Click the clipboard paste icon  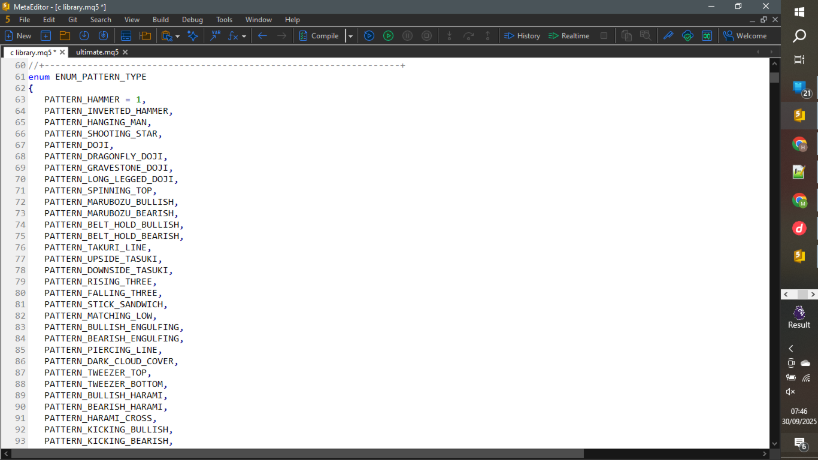167,36
